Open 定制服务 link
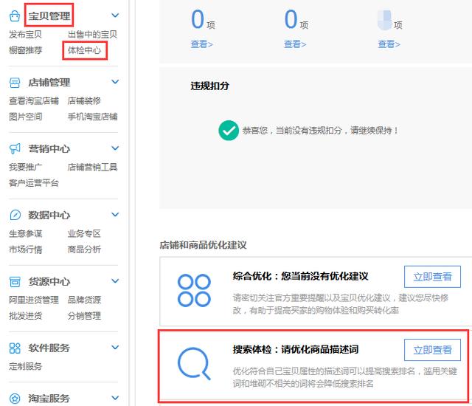This screenshot has height=406, width=472. [x=26, y=366]
